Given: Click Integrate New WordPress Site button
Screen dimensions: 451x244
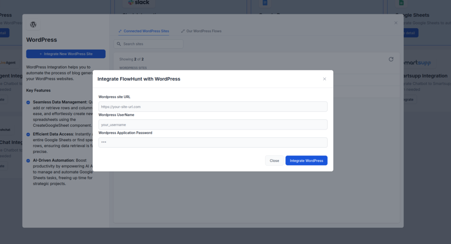Looking at the screenshot, I should pos(66,54).
